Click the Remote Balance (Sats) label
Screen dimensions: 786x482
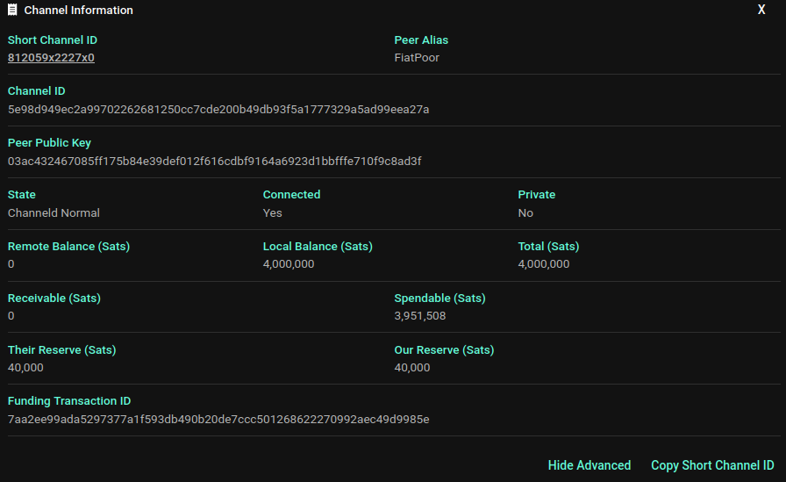click(68, 247)
